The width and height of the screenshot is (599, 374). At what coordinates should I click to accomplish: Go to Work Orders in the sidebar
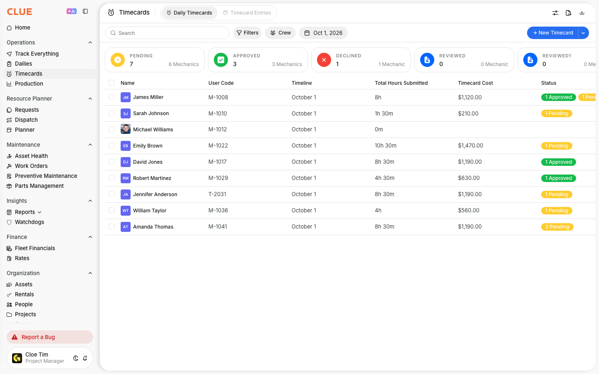pyautogui.click(x=50, y=166)
